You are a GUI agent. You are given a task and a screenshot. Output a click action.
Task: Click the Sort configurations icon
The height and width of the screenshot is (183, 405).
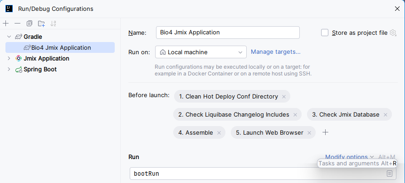click(54, 23)
